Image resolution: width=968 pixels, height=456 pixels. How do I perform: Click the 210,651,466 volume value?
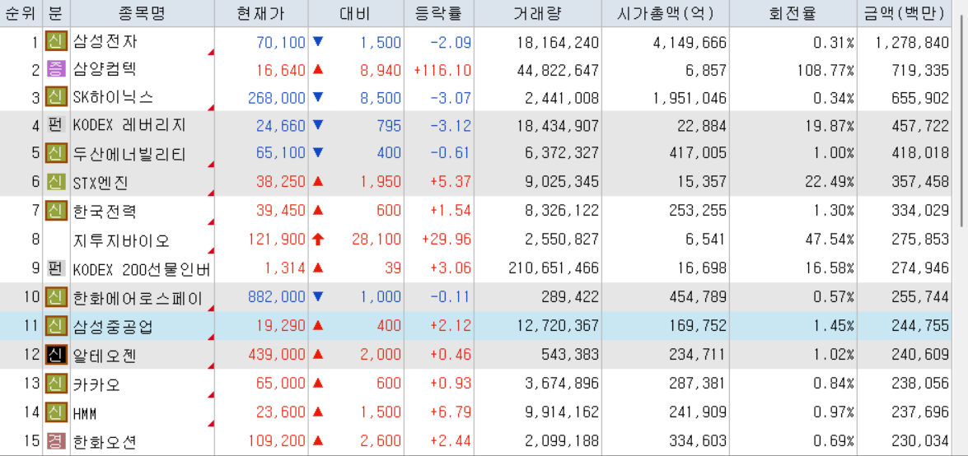click(554, 268)
